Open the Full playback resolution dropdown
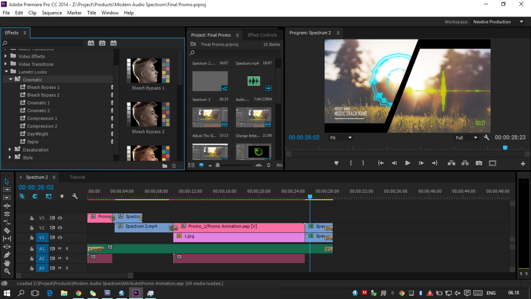This screenshot has height=299, width=531. click(x=466, y=137)
